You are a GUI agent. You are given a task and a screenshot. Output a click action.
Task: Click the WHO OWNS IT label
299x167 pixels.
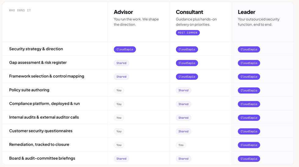click(x=20, y=10)
